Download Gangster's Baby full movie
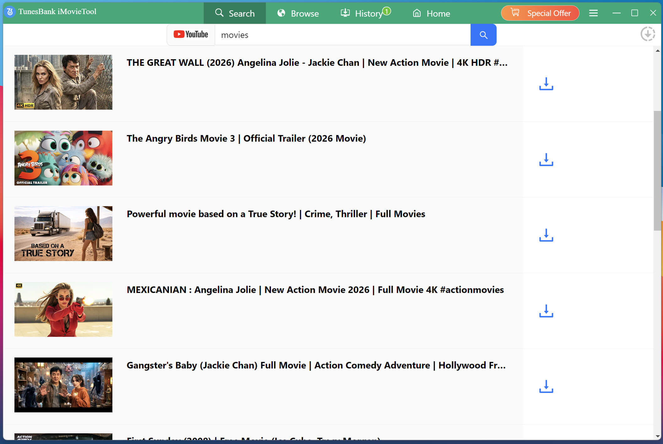The height and width of the screenshot is (444, 663). [x=546, y=386]
